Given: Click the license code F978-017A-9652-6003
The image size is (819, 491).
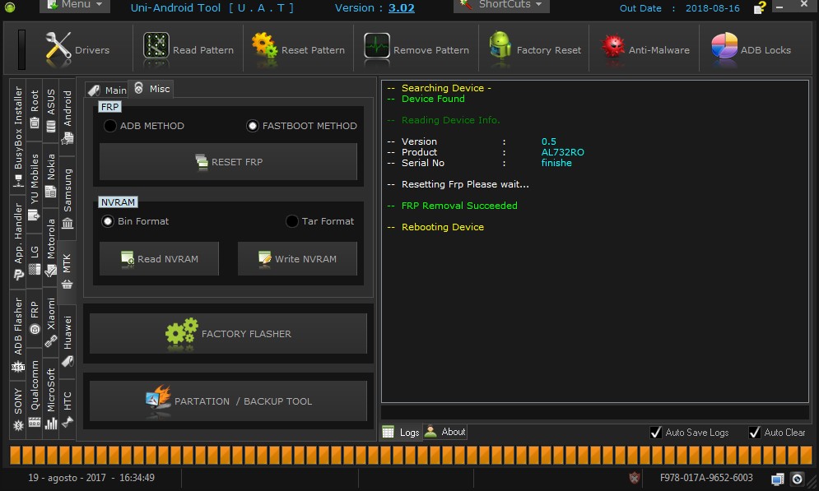Looking at the screenshot, I should coord(706,478).
